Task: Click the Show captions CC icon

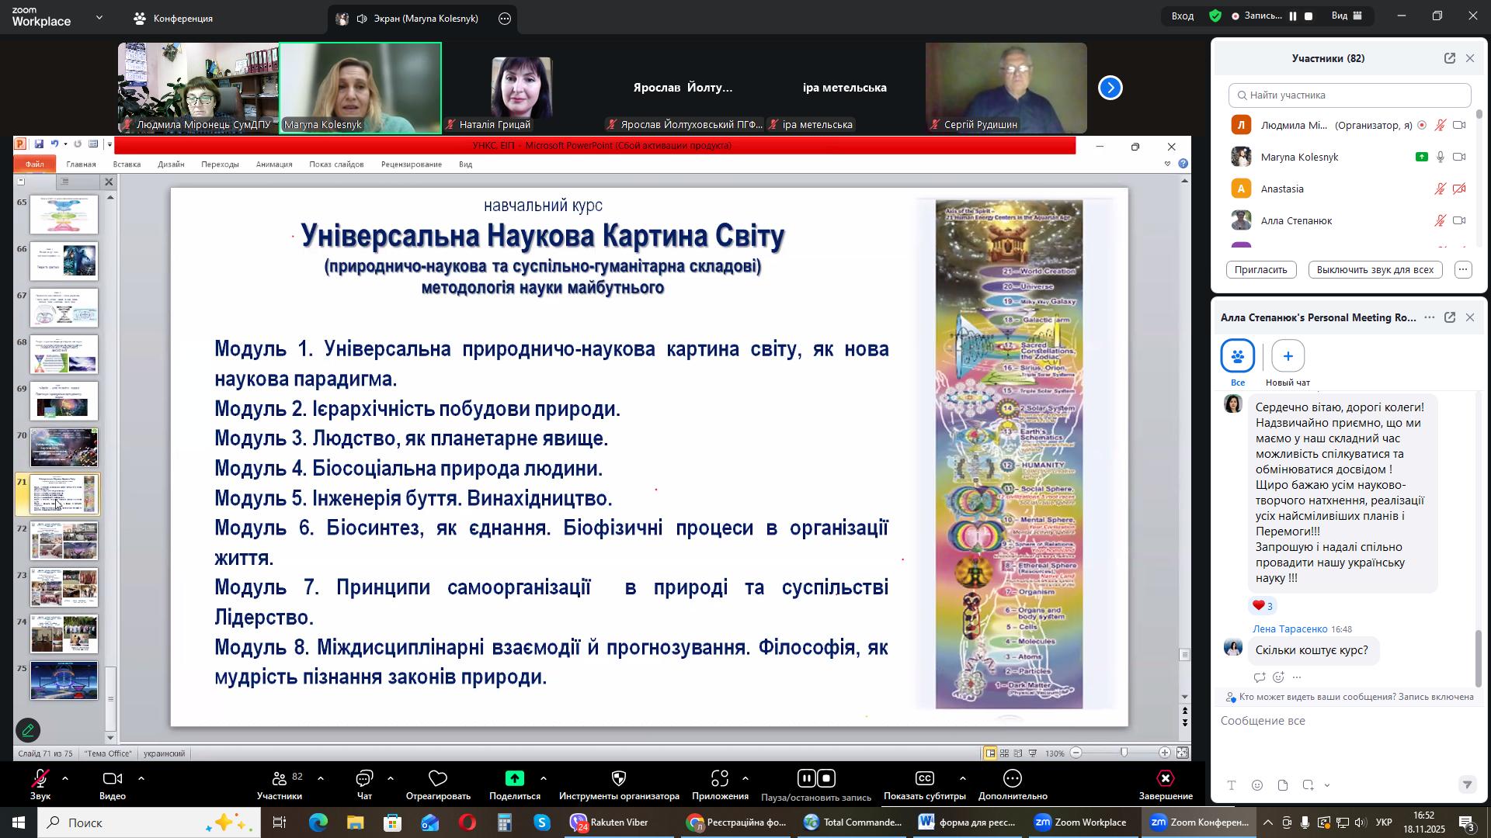Action: tap(924, 779)
